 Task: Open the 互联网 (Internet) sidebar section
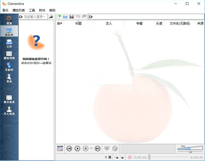[9, 66]
